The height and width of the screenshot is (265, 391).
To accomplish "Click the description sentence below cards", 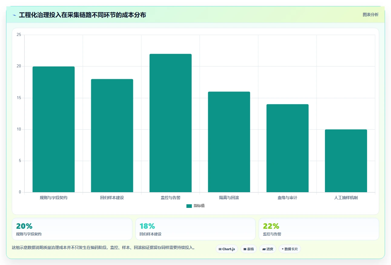I will pyautogui.click(x=103, y=248).
